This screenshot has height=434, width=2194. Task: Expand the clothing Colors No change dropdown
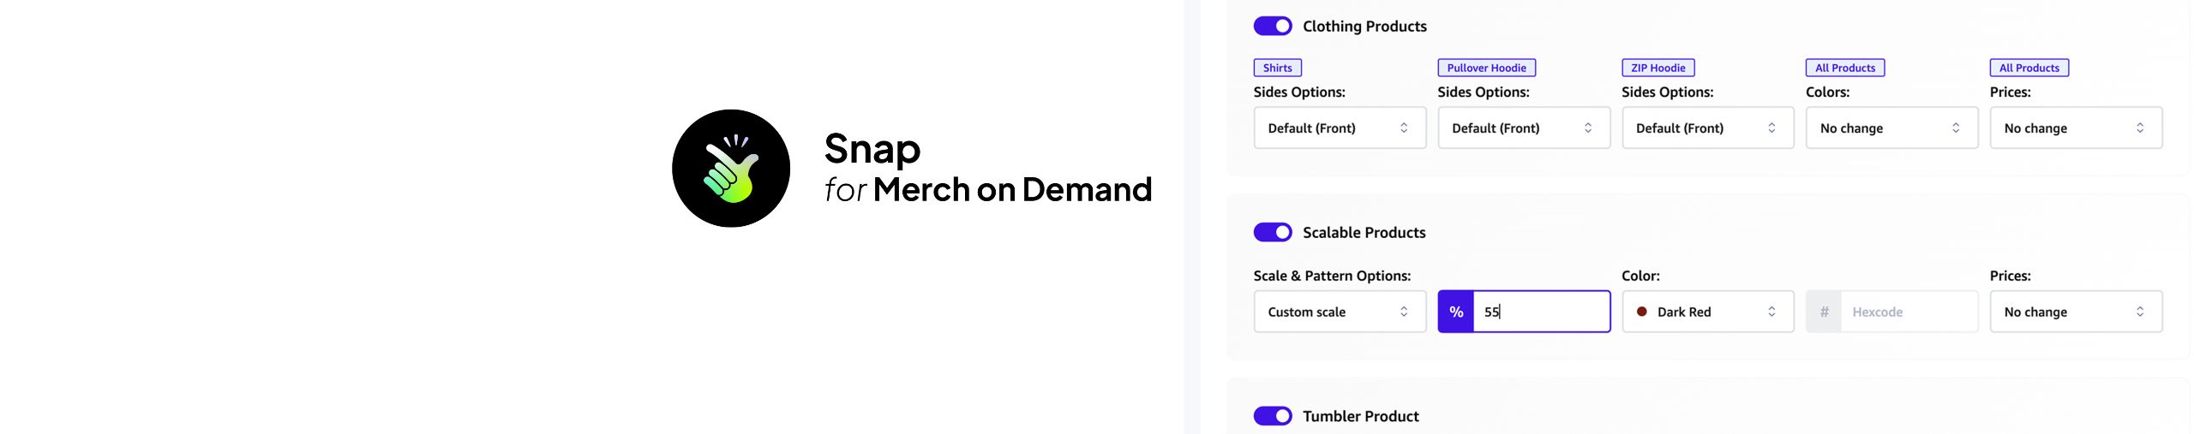[1891, 128]
